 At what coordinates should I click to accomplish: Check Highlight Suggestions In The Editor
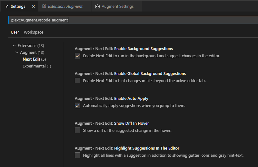78,155
